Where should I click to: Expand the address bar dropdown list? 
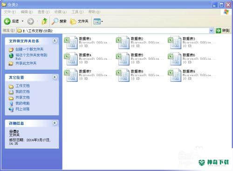(x=211, y=31)
